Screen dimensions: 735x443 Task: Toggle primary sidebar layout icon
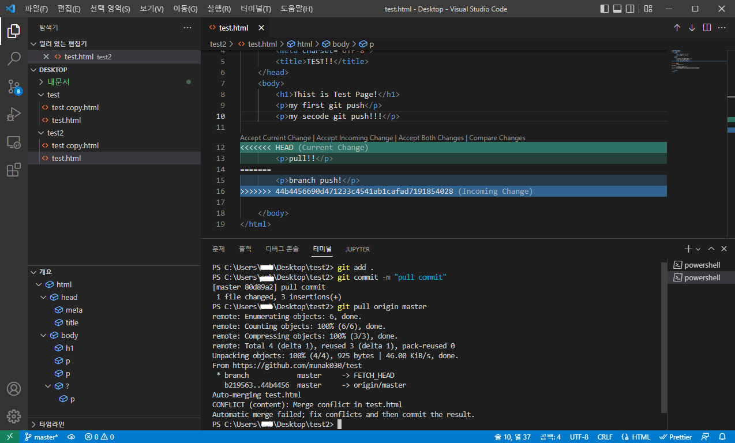click(x=605, y=9)
